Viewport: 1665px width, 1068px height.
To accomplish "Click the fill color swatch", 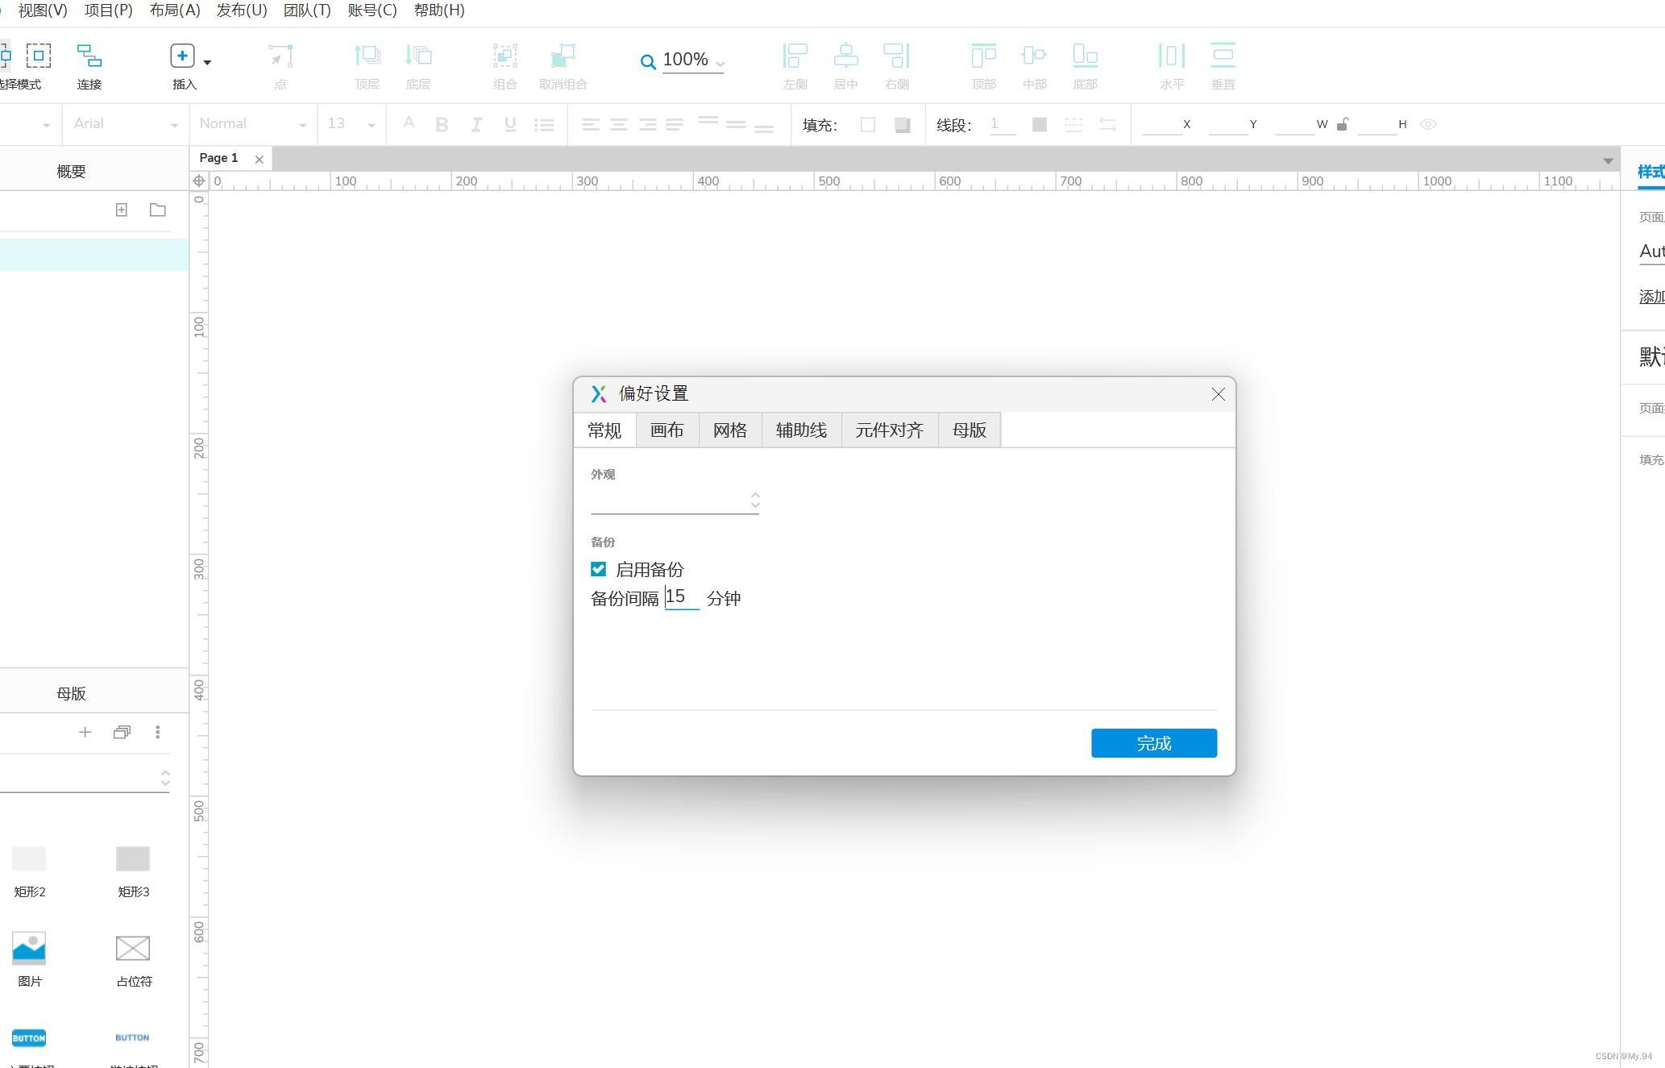I will 867,124.
